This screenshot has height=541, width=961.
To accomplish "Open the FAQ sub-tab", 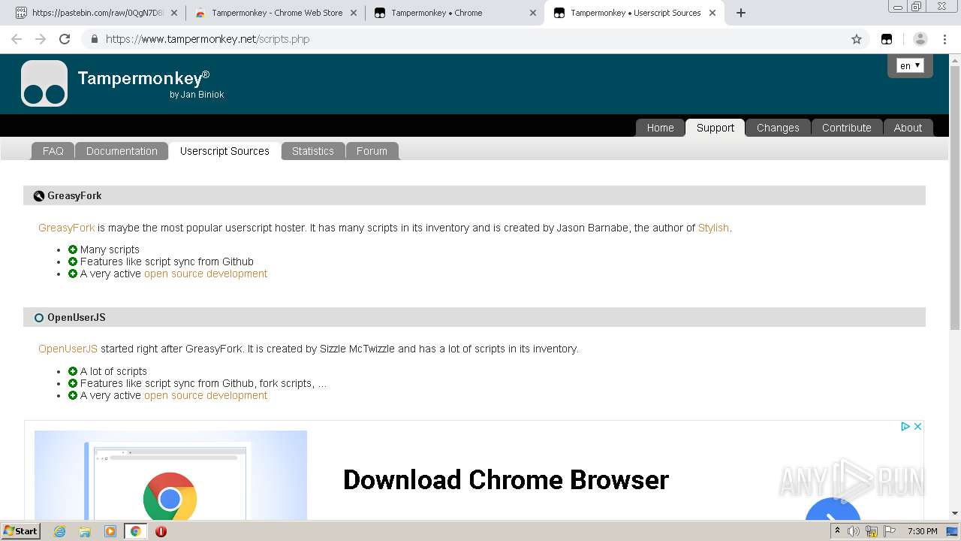I will pos(53,151).
